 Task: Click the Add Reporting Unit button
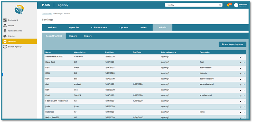pos(232,44)
